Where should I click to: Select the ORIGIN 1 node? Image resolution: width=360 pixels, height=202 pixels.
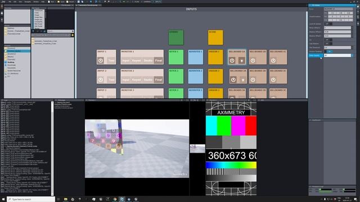click(x=215, y=57)
